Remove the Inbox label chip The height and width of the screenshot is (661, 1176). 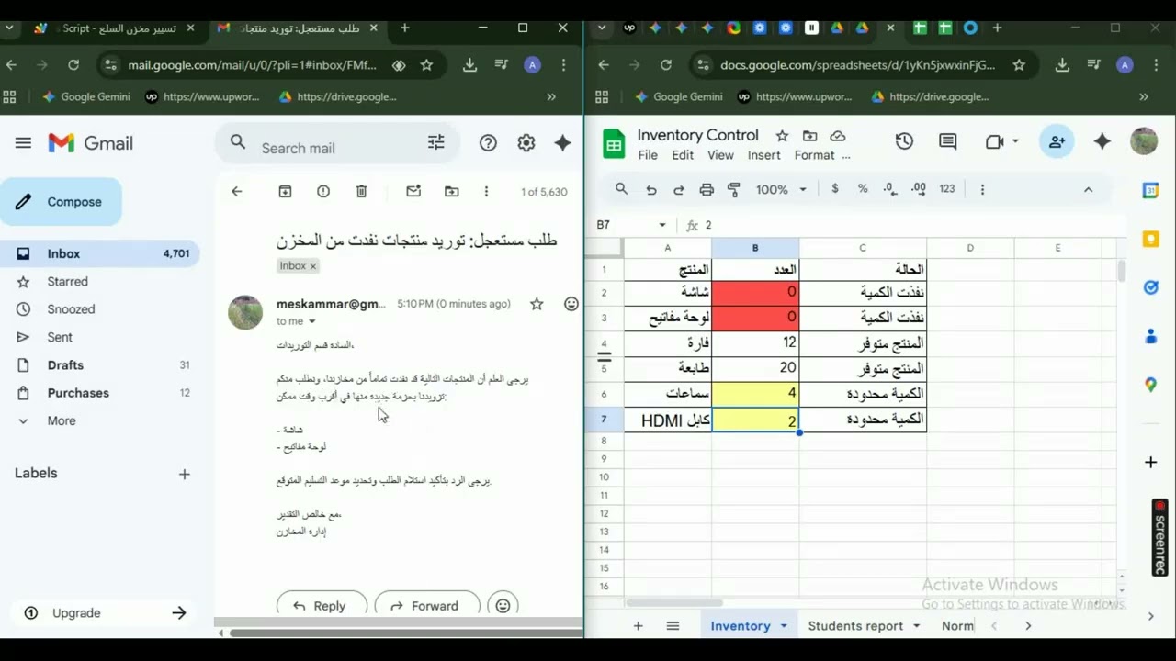(x=312, y=266)
